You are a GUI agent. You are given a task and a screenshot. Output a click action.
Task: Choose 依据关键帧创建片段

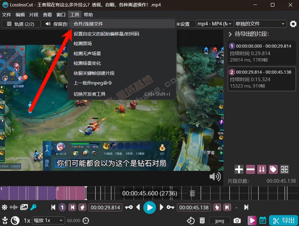coord(122,73)
